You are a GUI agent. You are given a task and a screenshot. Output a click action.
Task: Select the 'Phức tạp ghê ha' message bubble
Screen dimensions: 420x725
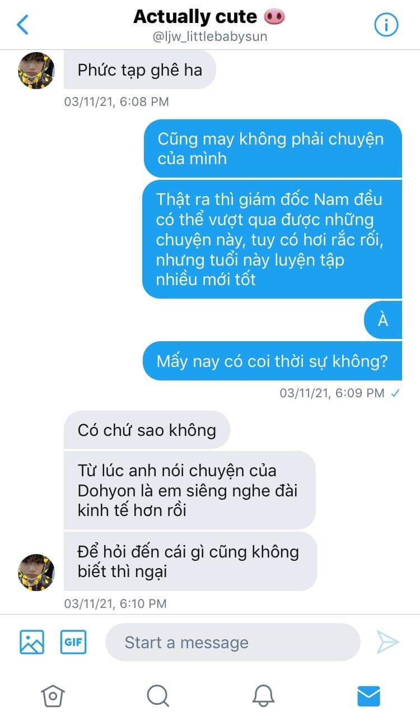click(140, 70)
